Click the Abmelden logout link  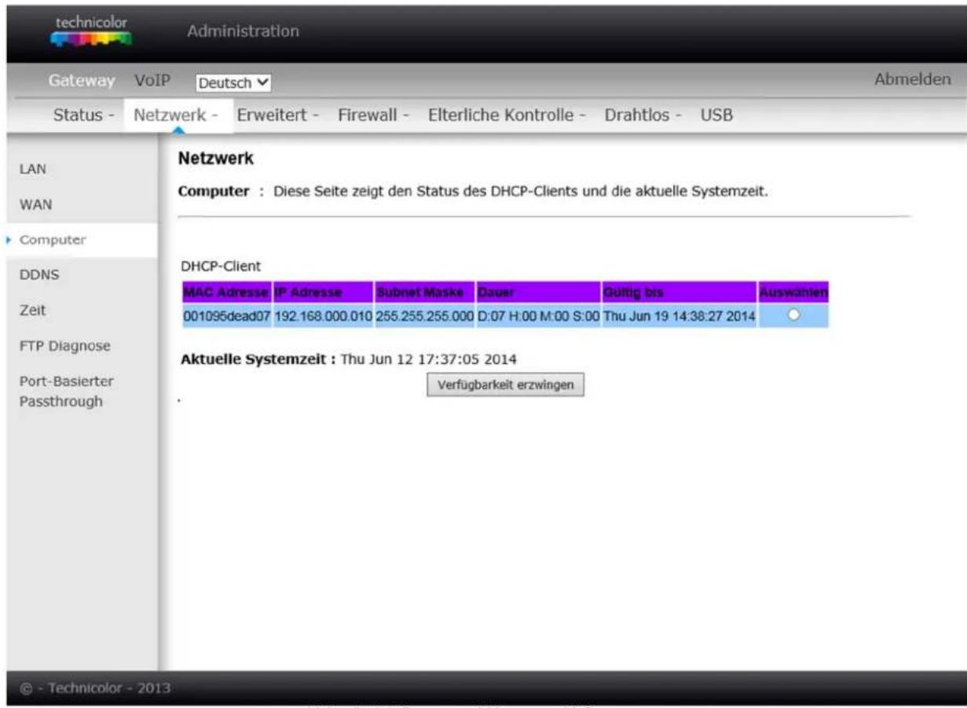coord(913,79)
